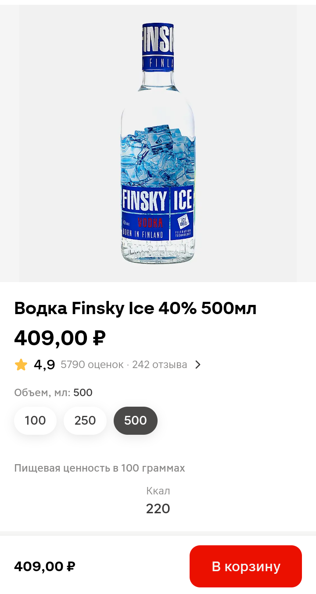Select the 500 ml volume chip

click(135, 420)
